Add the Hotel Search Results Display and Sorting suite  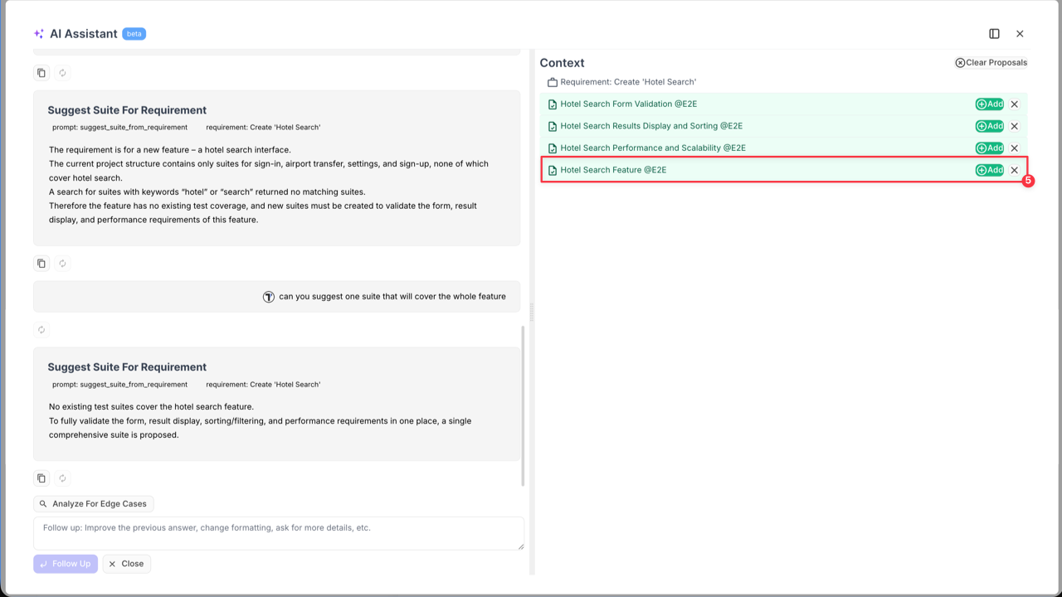989,125
